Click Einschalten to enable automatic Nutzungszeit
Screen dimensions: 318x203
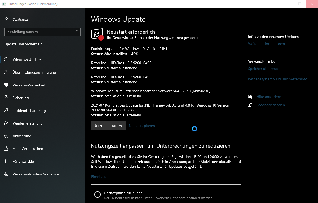click(100, 177)
